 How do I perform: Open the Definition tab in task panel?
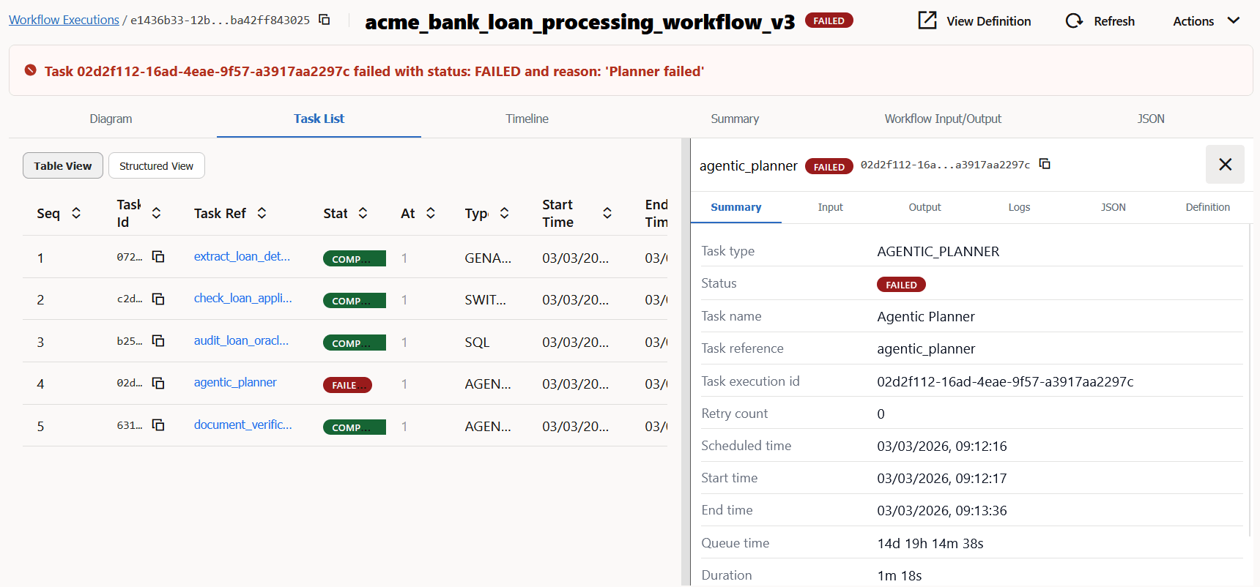pos(1207,207)
